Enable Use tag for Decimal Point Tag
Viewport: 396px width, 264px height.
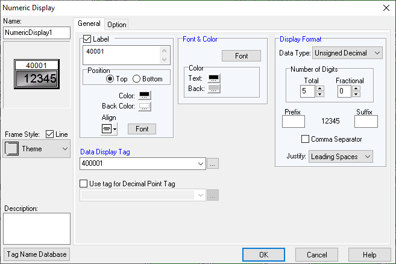[x=84, y=184]
